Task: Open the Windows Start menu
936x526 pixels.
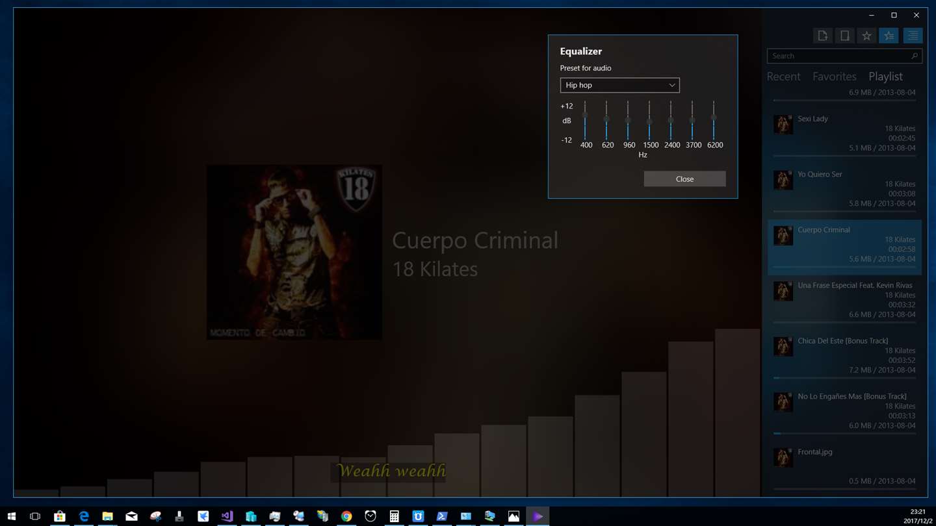Action: click(12, 516)
